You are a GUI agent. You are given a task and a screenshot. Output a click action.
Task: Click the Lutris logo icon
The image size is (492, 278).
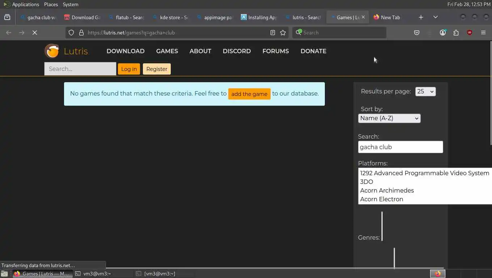click(52, 51)
